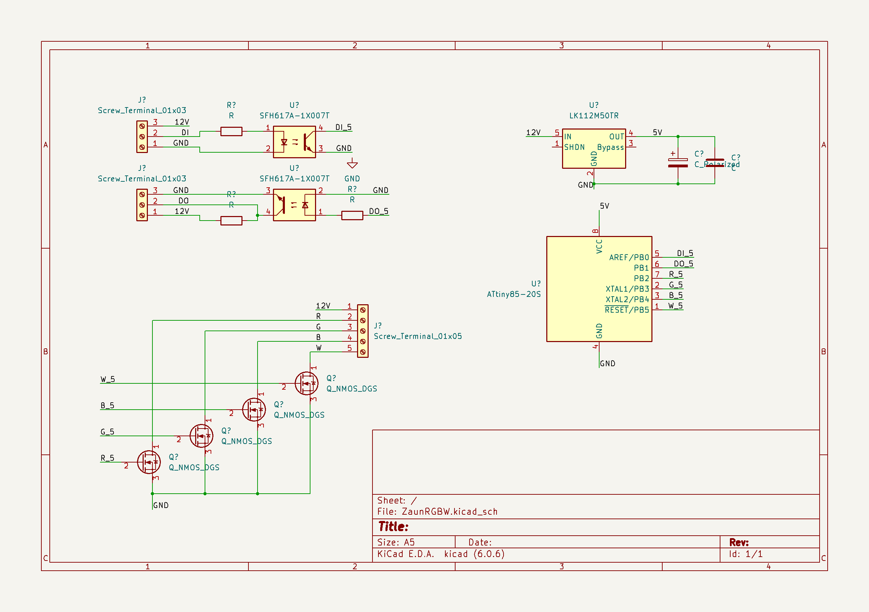This screenshot has height=612, width=869.
Task: Click the RESET/PB5 pin label on the ATtiny
Action: point(627,310)
